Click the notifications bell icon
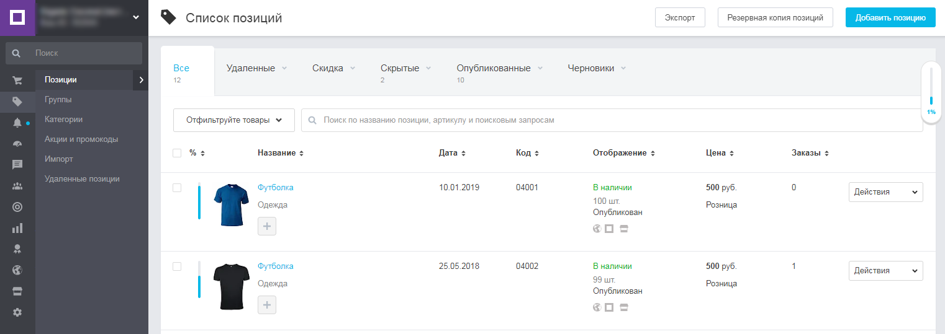The image size is (945, 334). coord(17,123)
